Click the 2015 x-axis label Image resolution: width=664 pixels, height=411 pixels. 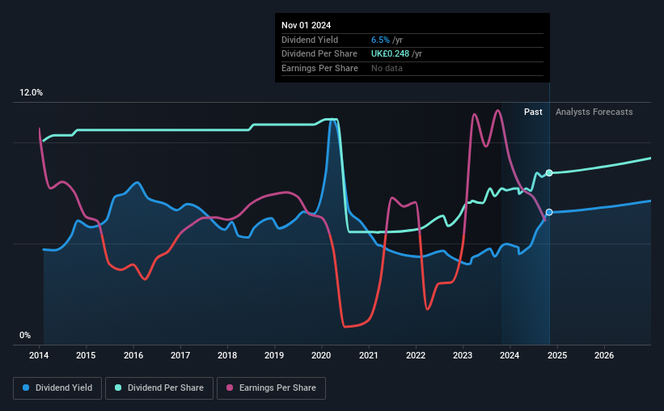tap(86, 355)
